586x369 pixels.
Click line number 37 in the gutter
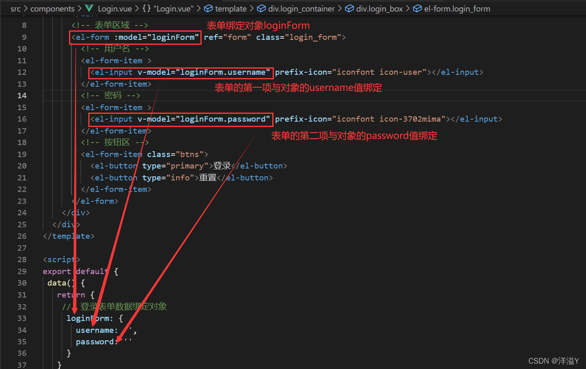click(x=22, y=364)
